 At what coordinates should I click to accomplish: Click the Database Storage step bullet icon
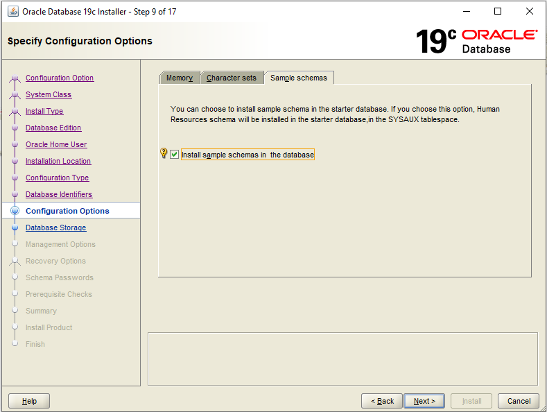(15, 228)
